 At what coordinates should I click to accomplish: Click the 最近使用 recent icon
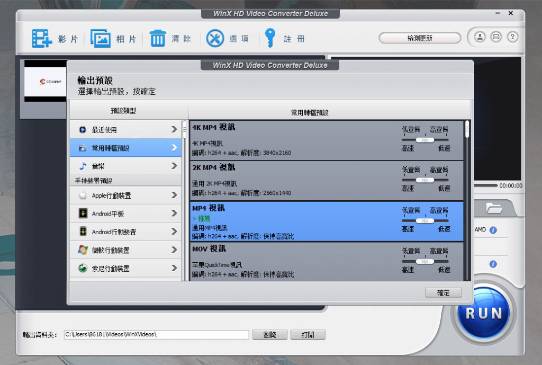(x=83, y=130)
